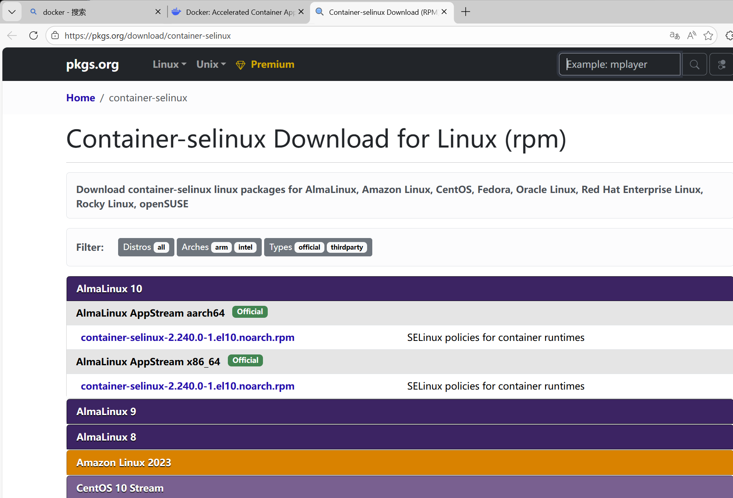Toggle the arm architecture filter

[221, 247]
